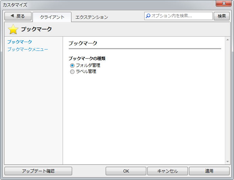This screenshot has width=234, height=180.
Task: Click the キャンセル button
Action: (x=168, y=171)
